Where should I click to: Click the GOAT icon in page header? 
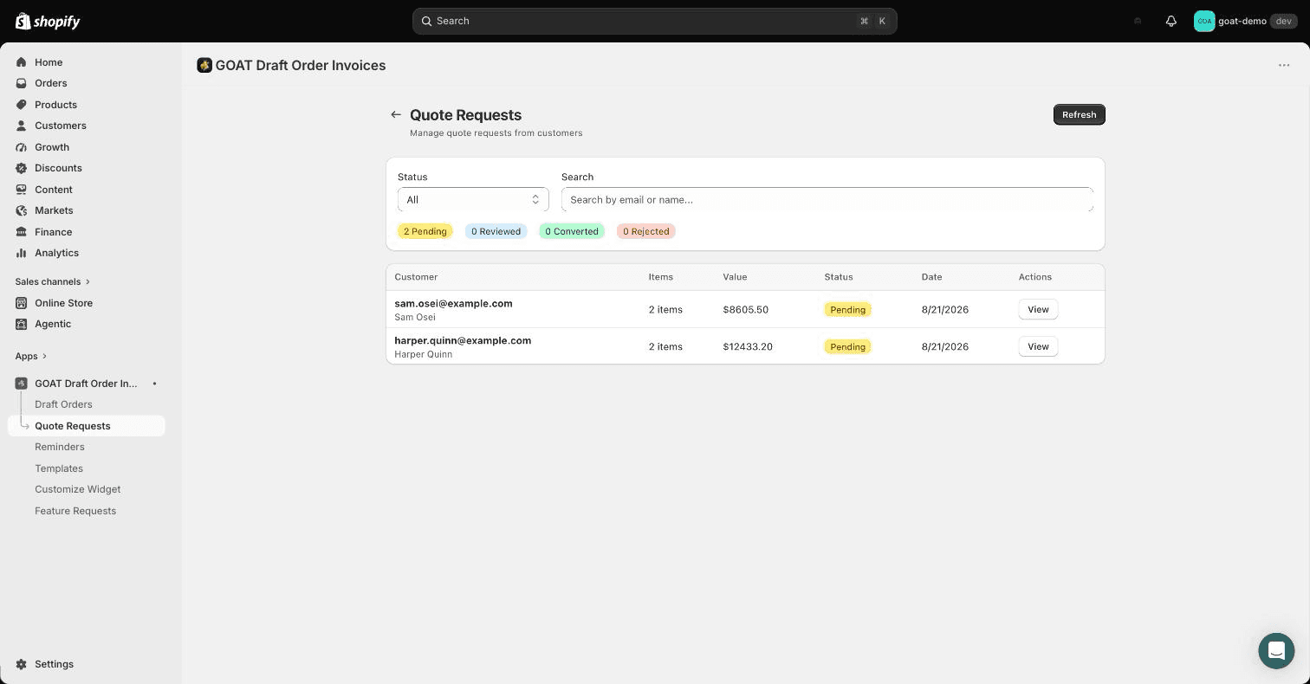tap(204, 65)
